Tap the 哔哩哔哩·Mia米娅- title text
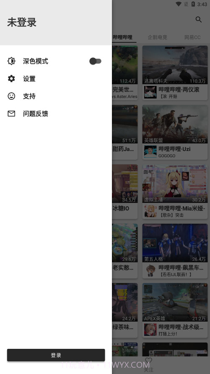Screen dimensions: 210x374 182,208
